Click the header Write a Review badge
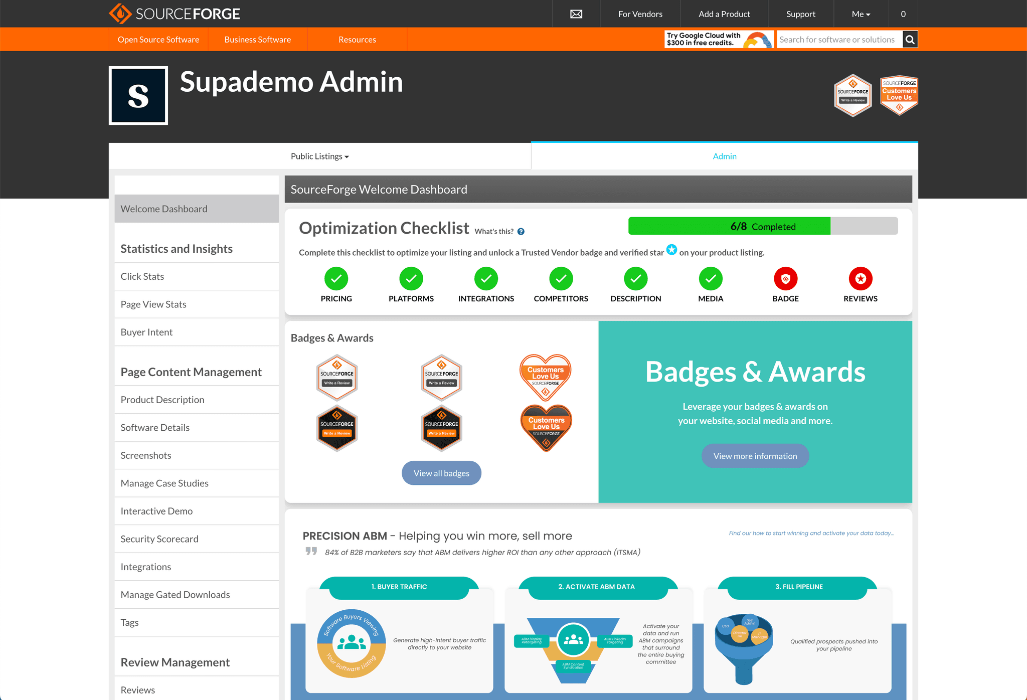 (x=853, y=95)
